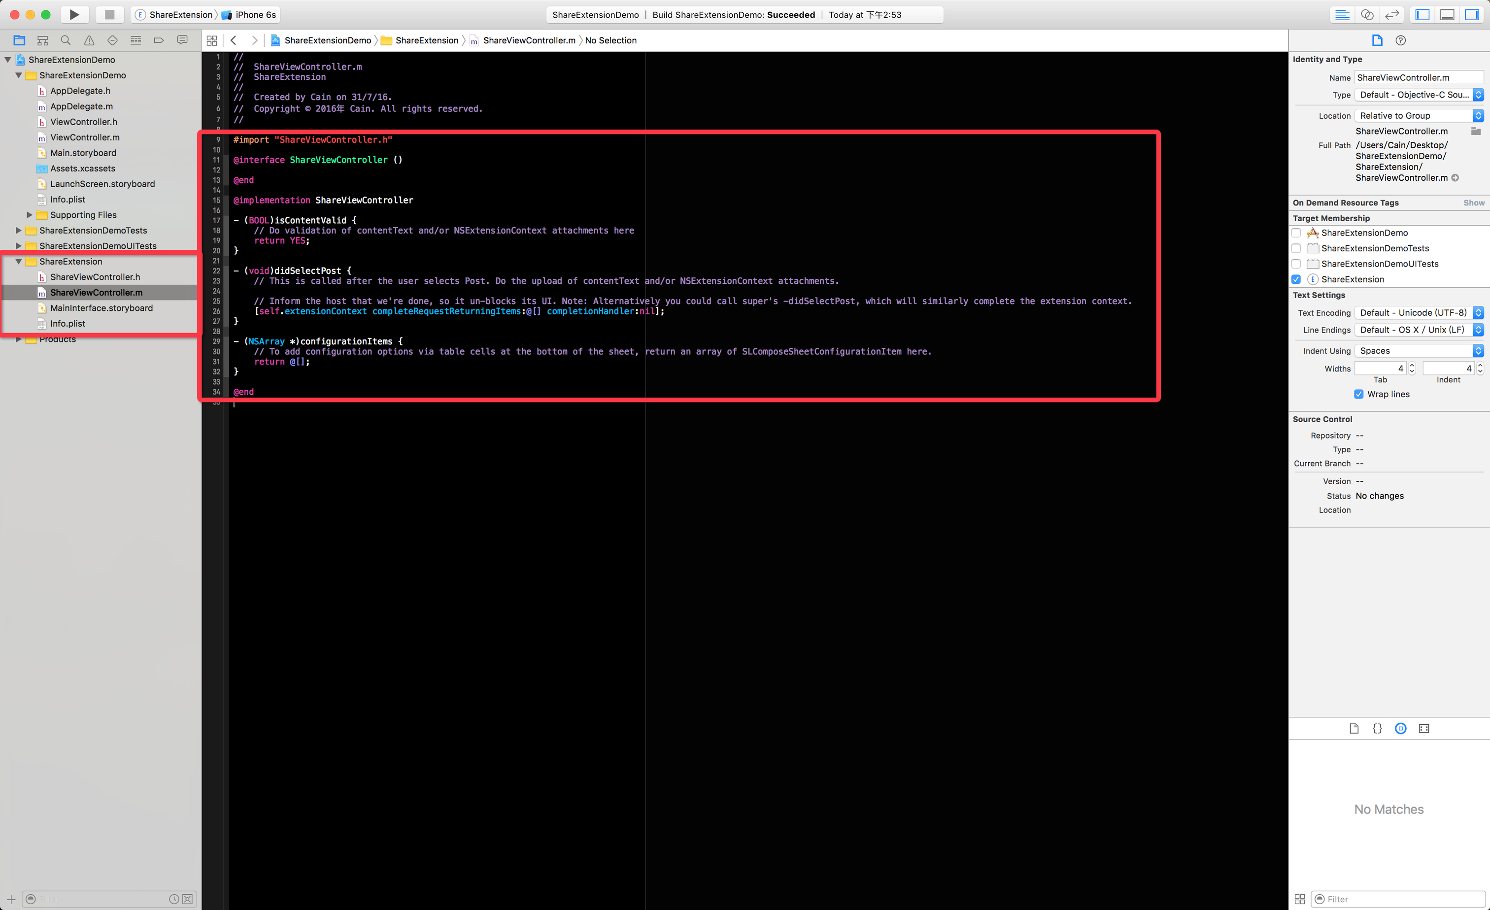The height and width of the screenshot is (910, 1490).
Task: Select MainInterface.storyboard in navigator
Action: pos(102,308)
